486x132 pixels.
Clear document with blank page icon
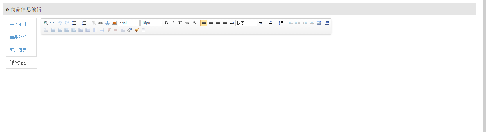[x=144, y=30]
